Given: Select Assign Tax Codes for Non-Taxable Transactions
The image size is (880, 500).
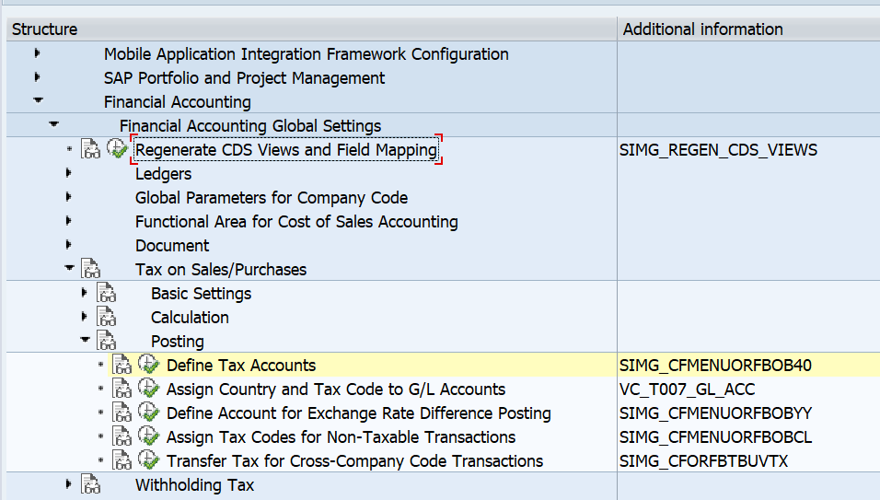Looking at the screenshot, I should [342, 437].
